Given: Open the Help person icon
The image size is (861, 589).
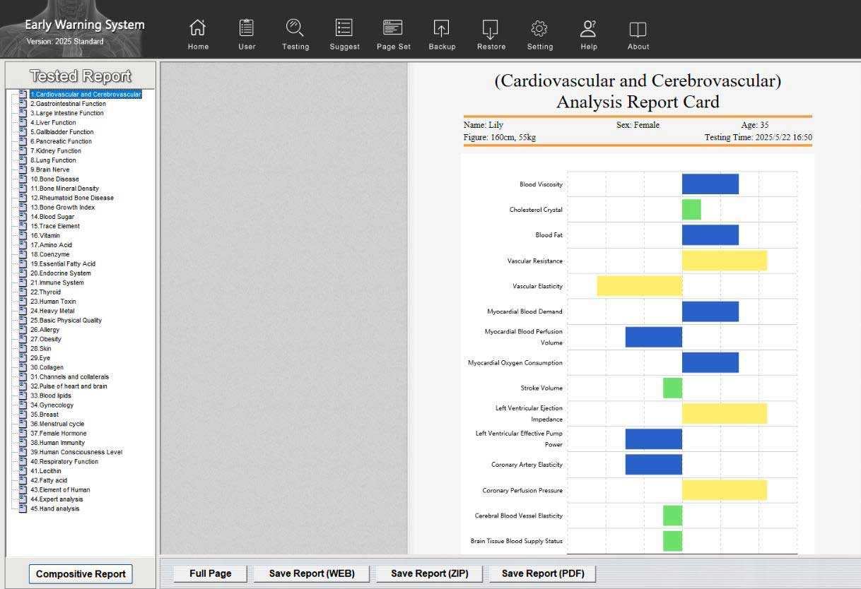Looking at the screenshot, I should pyautogui.click(x=588, y=29).
